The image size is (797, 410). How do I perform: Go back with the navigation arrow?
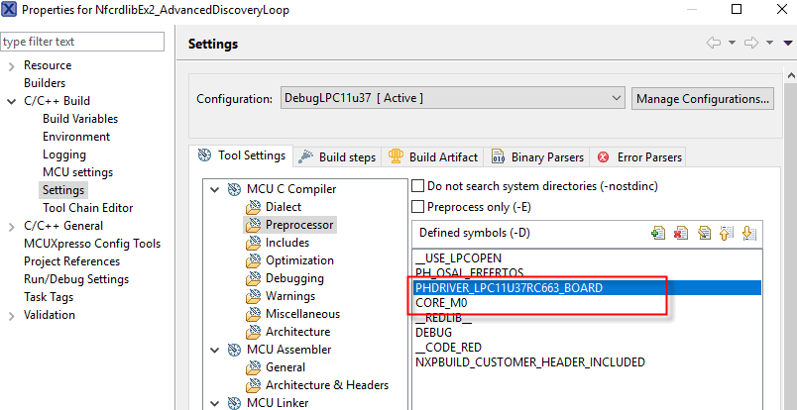[713, 44]
